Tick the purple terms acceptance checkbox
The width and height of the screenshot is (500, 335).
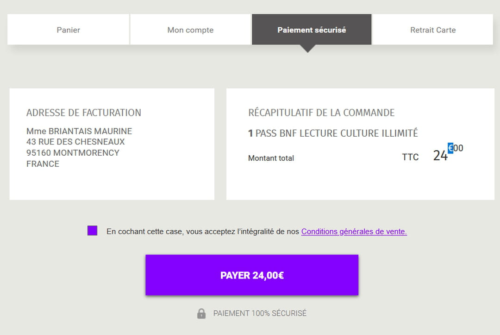[92, 231]
